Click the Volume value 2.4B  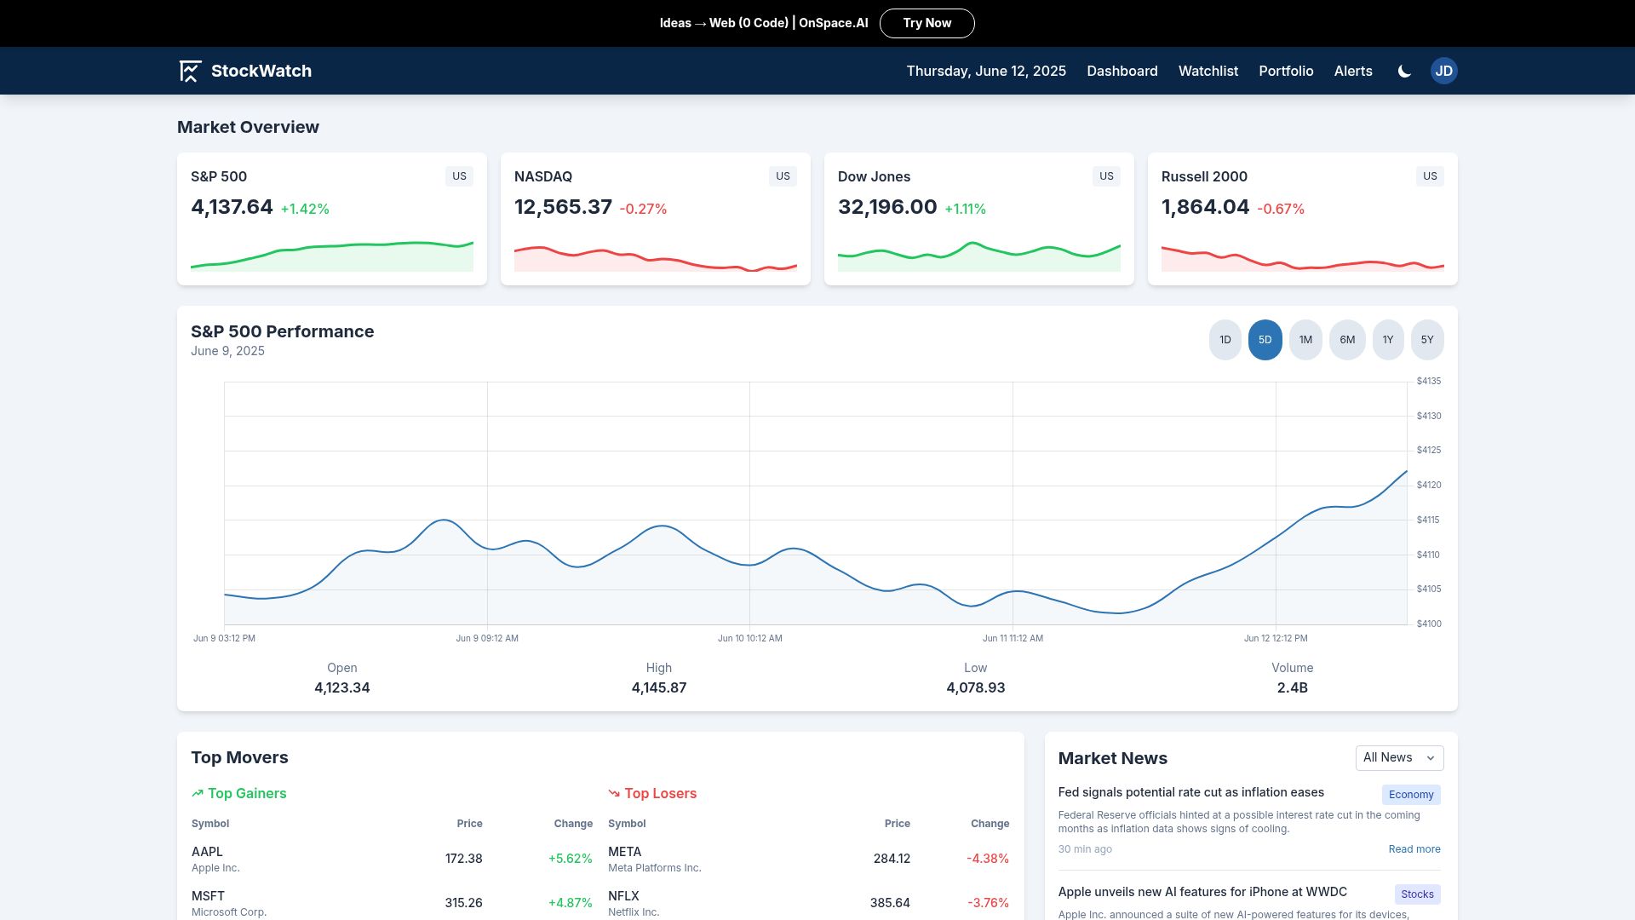(x=1292, y=687)
